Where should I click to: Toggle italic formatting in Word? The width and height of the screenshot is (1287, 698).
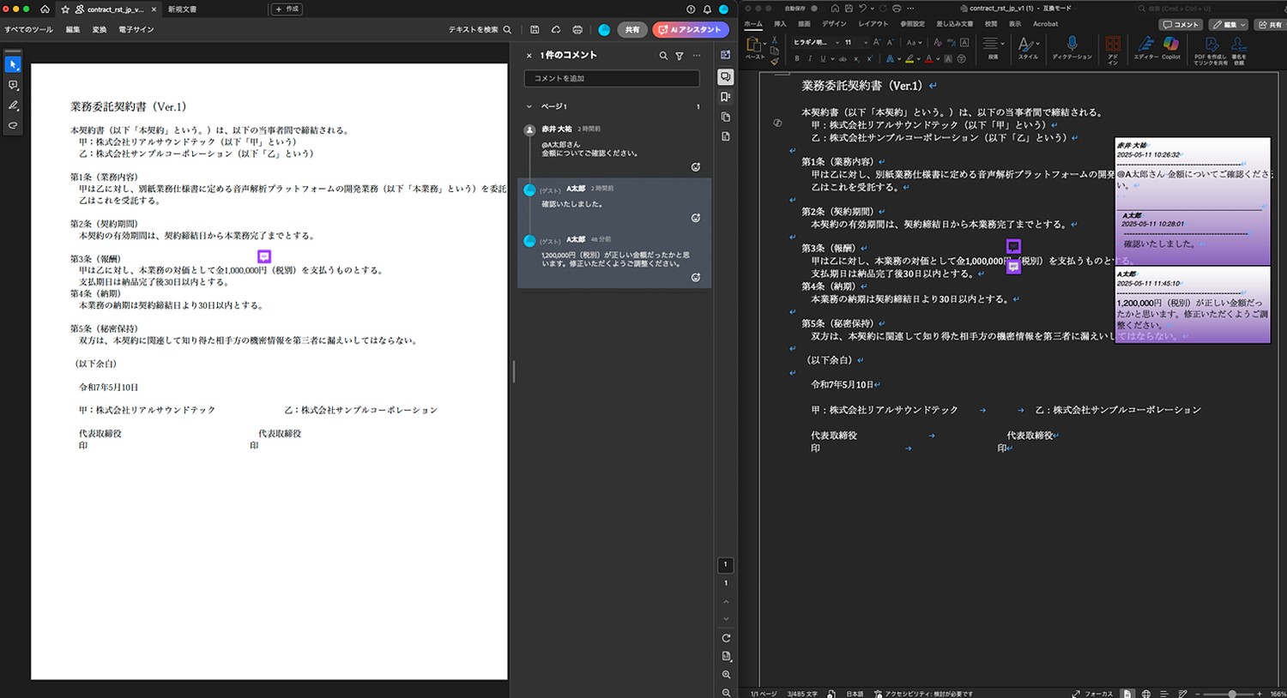pos(810,59)
